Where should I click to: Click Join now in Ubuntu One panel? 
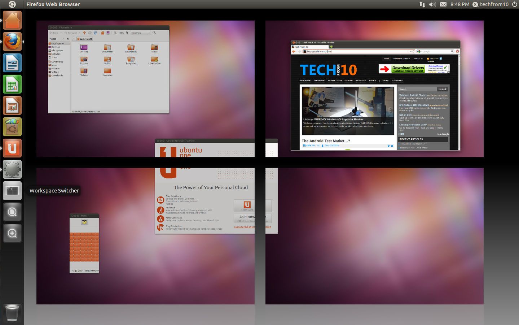247,218
